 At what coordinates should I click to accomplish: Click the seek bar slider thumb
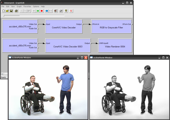(x=4, y=16)
